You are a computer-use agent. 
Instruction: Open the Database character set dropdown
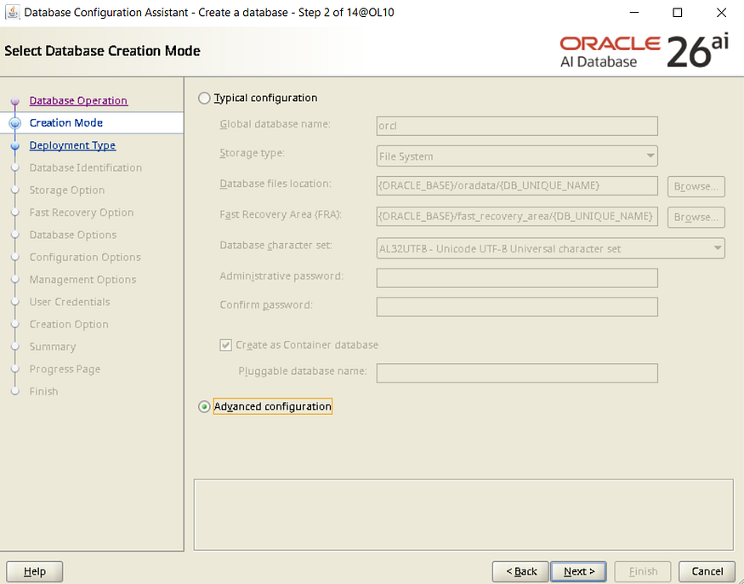(x=550, y=248)
